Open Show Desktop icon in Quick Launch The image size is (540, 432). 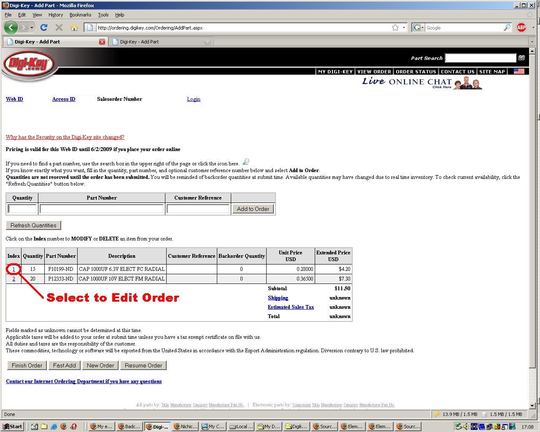point(34,427)
